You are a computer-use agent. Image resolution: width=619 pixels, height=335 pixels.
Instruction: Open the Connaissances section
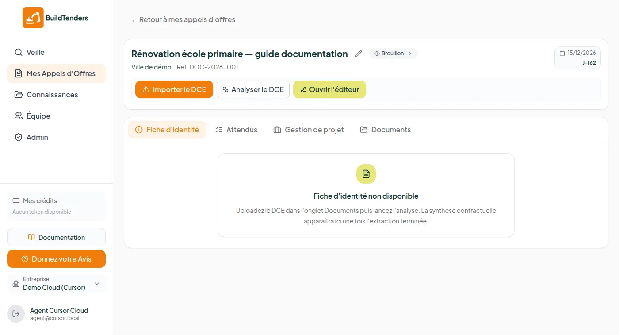coord(56,95)
